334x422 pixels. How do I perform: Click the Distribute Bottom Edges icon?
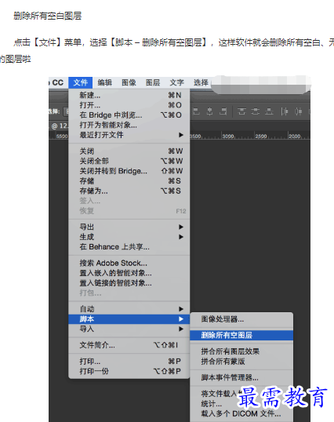269,111
